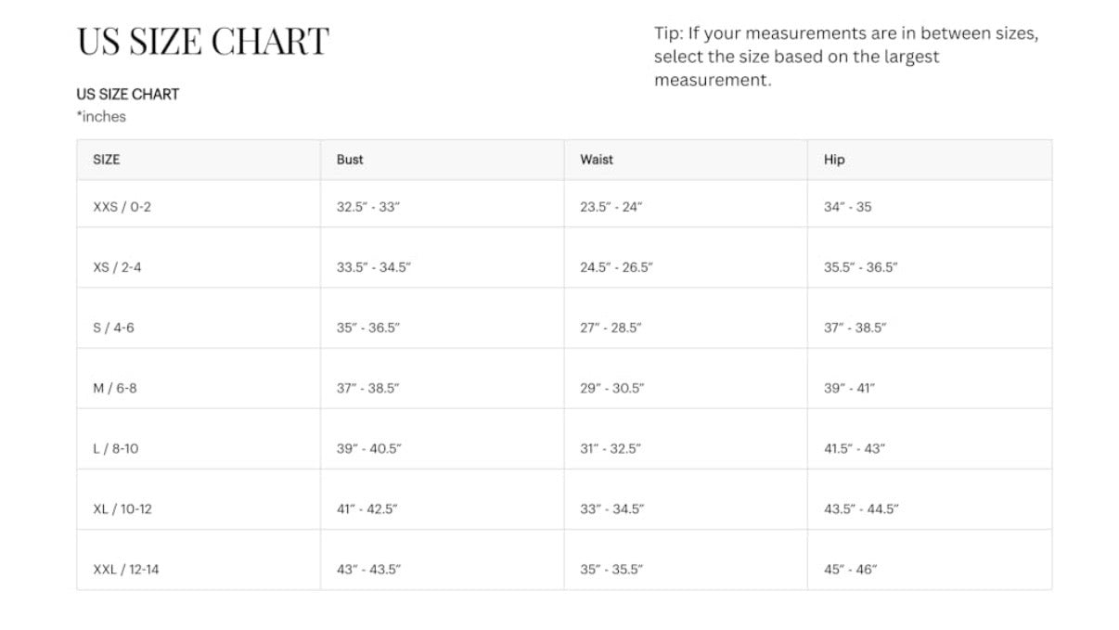Viewport: 1119px width, 630px height.
Task: Select the L / 8-10 size label
Action: pyautogui.click(x=115, y=448)
